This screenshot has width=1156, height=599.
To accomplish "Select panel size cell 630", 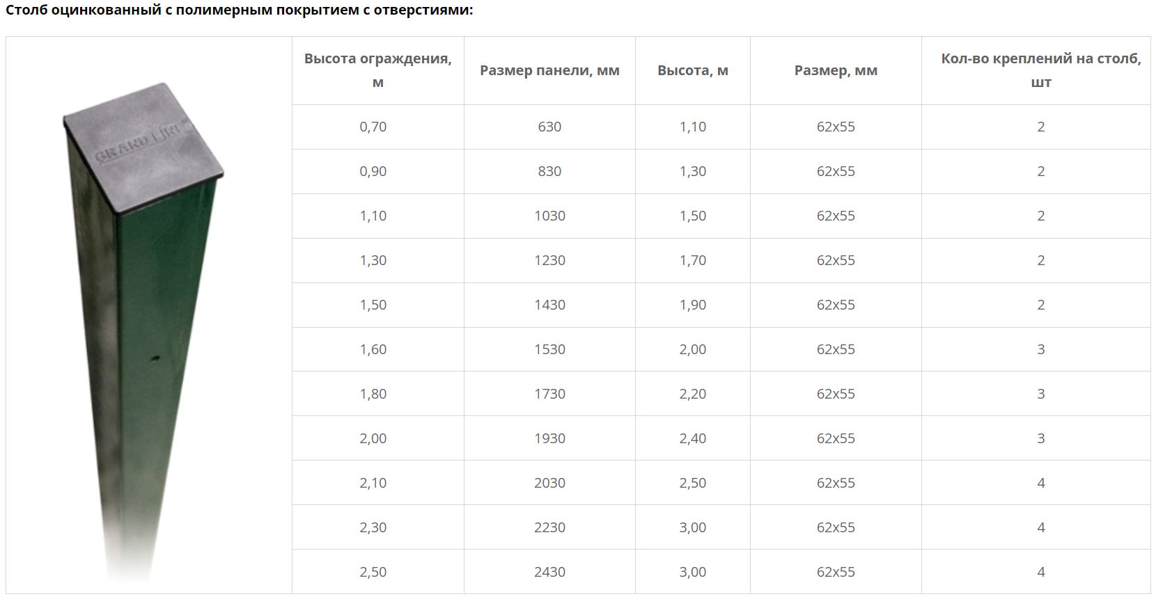I will (x=549, y=127).
